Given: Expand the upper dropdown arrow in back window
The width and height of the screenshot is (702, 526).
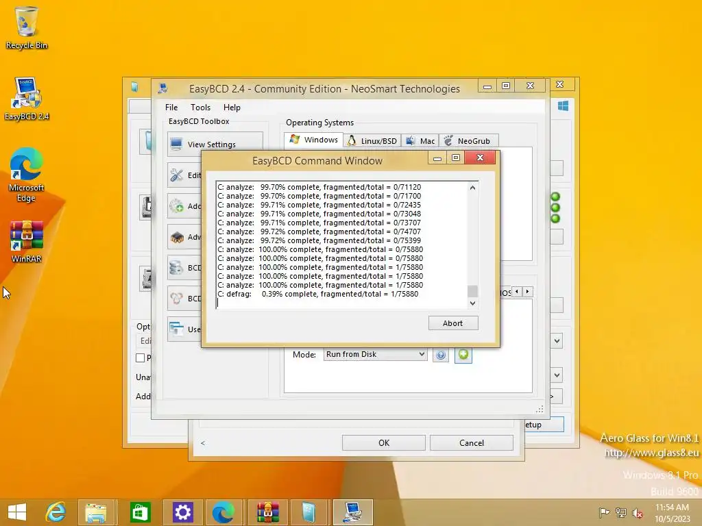Looking at the screenshot, I should [557, 341].
